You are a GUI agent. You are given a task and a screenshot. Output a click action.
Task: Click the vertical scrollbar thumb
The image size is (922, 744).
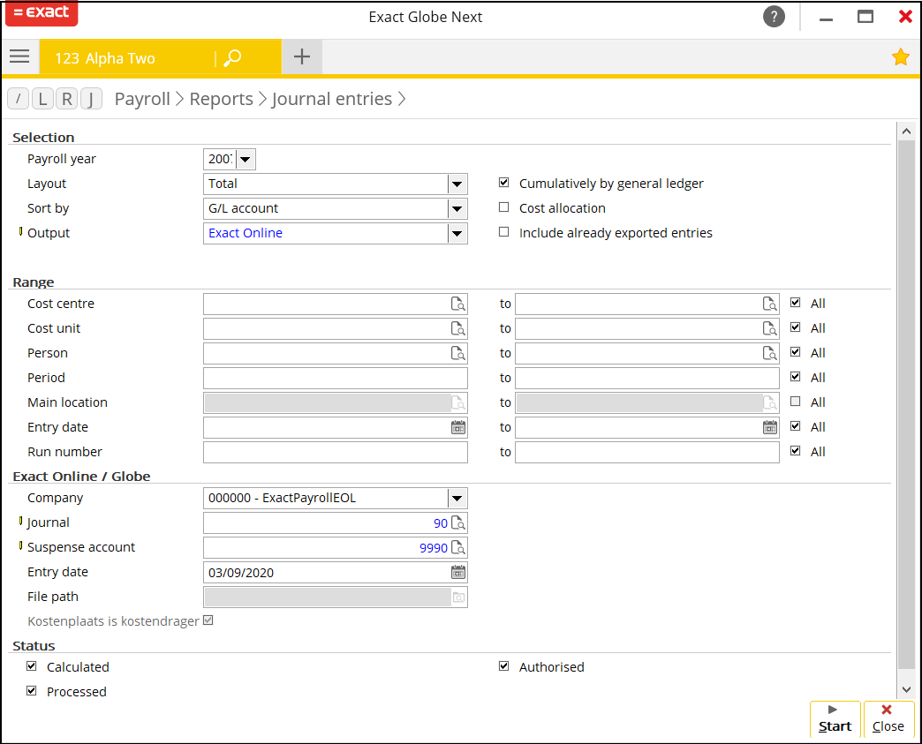coord(906,403)
